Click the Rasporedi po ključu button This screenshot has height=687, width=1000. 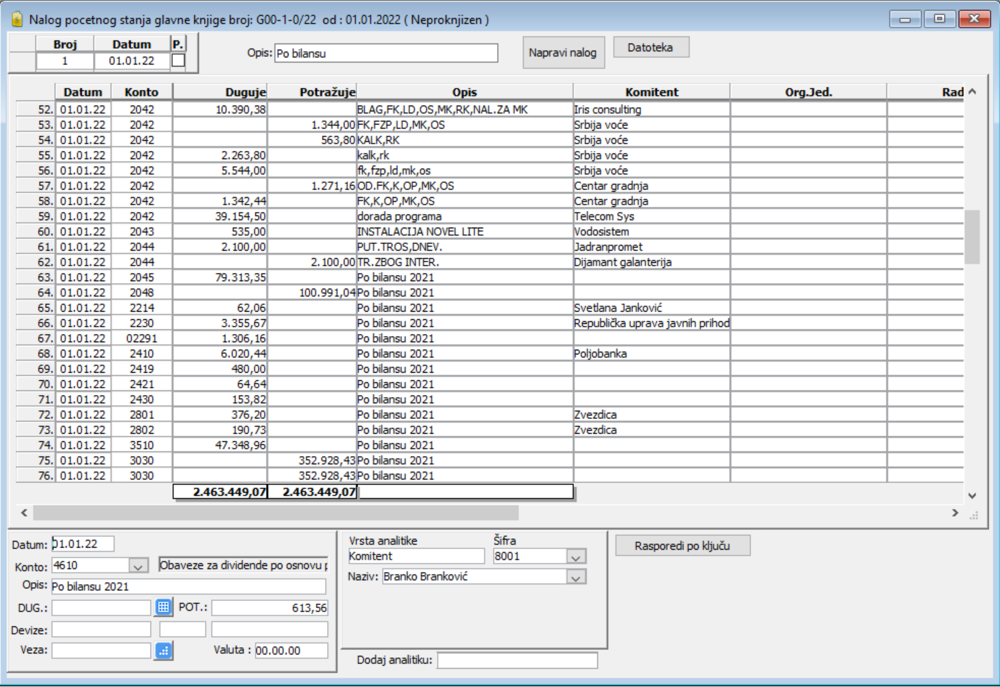click(x=682, y=546)
